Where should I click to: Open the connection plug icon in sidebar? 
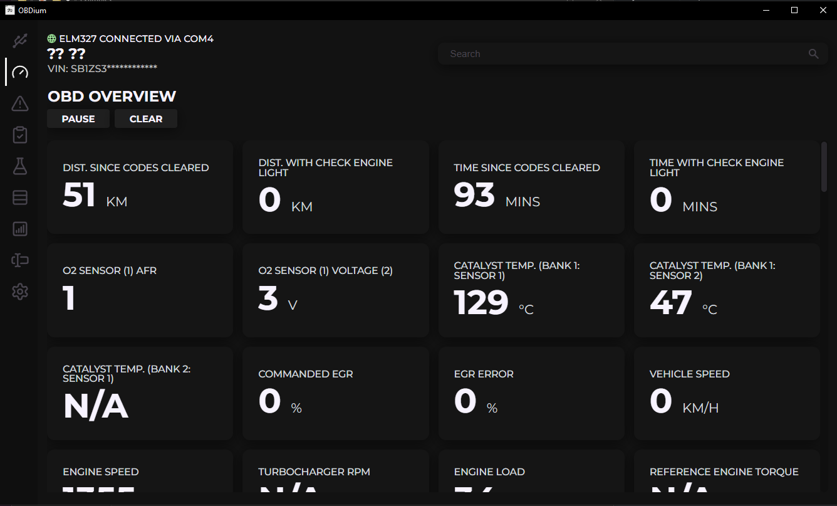(20, 41)
